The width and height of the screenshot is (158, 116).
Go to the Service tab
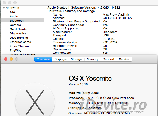coord(124,59)
